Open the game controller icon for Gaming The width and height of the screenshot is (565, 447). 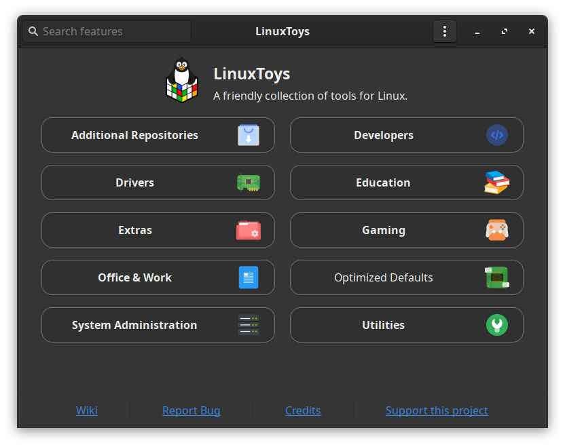coord(497,230)
